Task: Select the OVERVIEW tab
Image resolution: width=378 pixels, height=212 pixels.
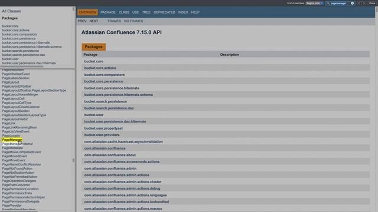Action: point(87,12)
